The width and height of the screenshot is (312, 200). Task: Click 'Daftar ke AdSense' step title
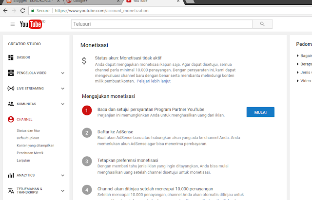tap(115, 132)
